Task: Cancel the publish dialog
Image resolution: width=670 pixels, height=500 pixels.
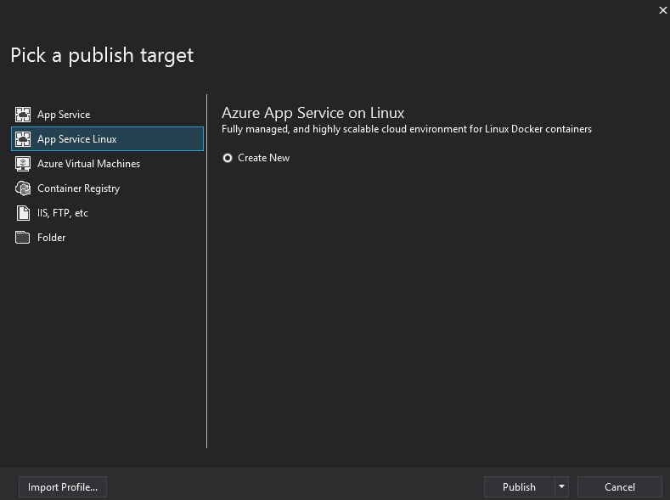Action: pos(620,486)
